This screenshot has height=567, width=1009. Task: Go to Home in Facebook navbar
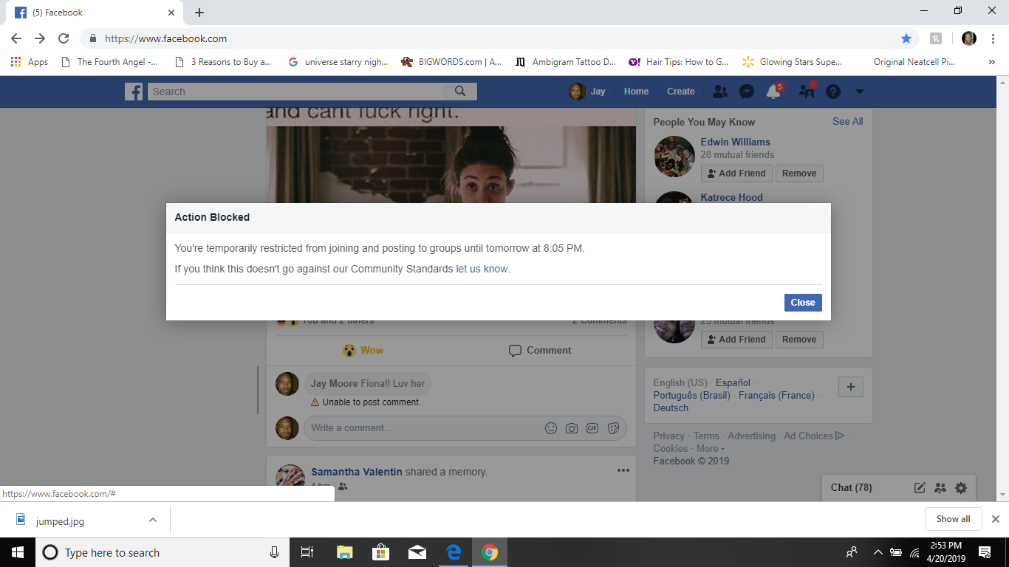[x=636, y=92]
